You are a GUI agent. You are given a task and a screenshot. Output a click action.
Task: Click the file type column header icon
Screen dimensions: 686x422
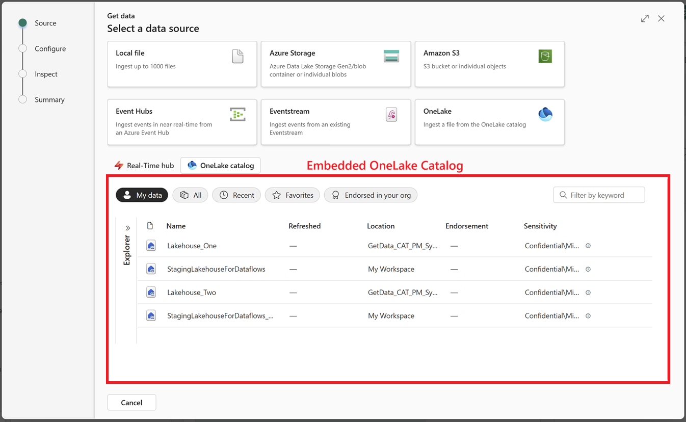click(150, 226)
